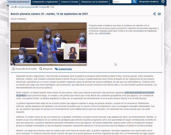Viewport: 171px width, 135px height.
Task: Click the session title heading text
Action: point(49,14)
